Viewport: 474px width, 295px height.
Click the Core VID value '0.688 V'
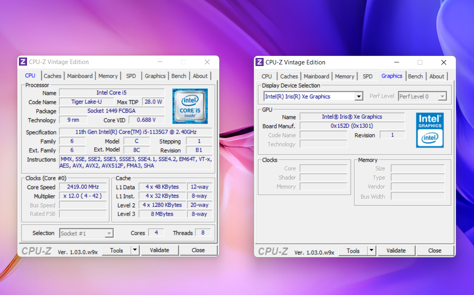coord(146,120)
